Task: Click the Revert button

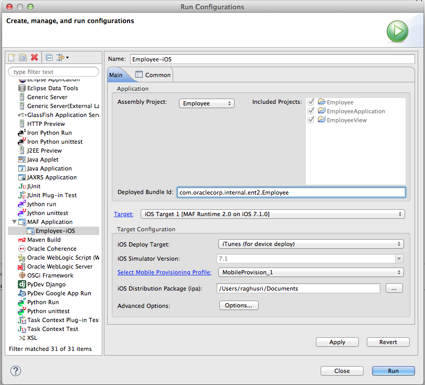Action: pyautogui.click(x=388, y=342)
